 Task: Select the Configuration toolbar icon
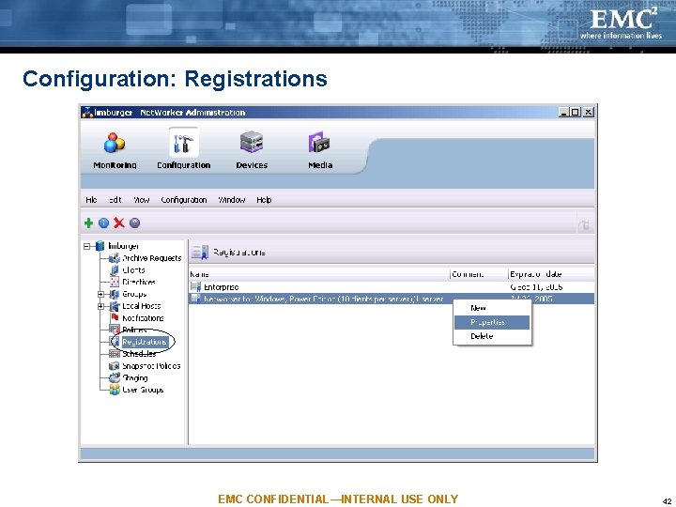coord(184,143)
